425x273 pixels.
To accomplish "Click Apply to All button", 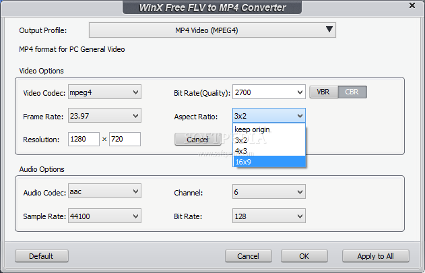I will (375, 256).
